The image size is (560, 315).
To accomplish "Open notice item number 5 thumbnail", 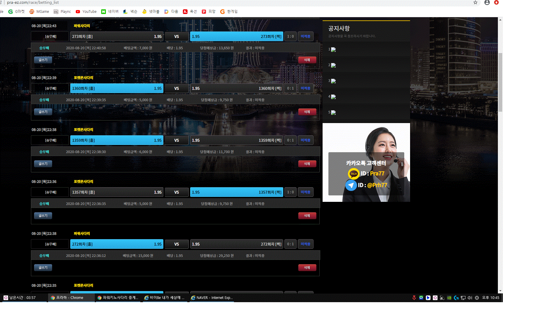I will [x=333, y=113].
